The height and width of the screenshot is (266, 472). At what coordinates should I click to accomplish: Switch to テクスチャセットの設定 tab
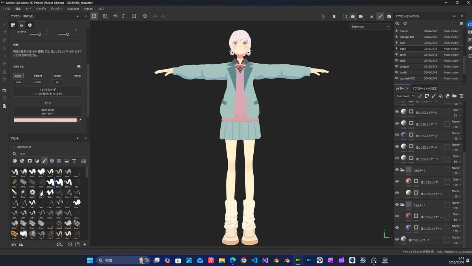(424, 89)
